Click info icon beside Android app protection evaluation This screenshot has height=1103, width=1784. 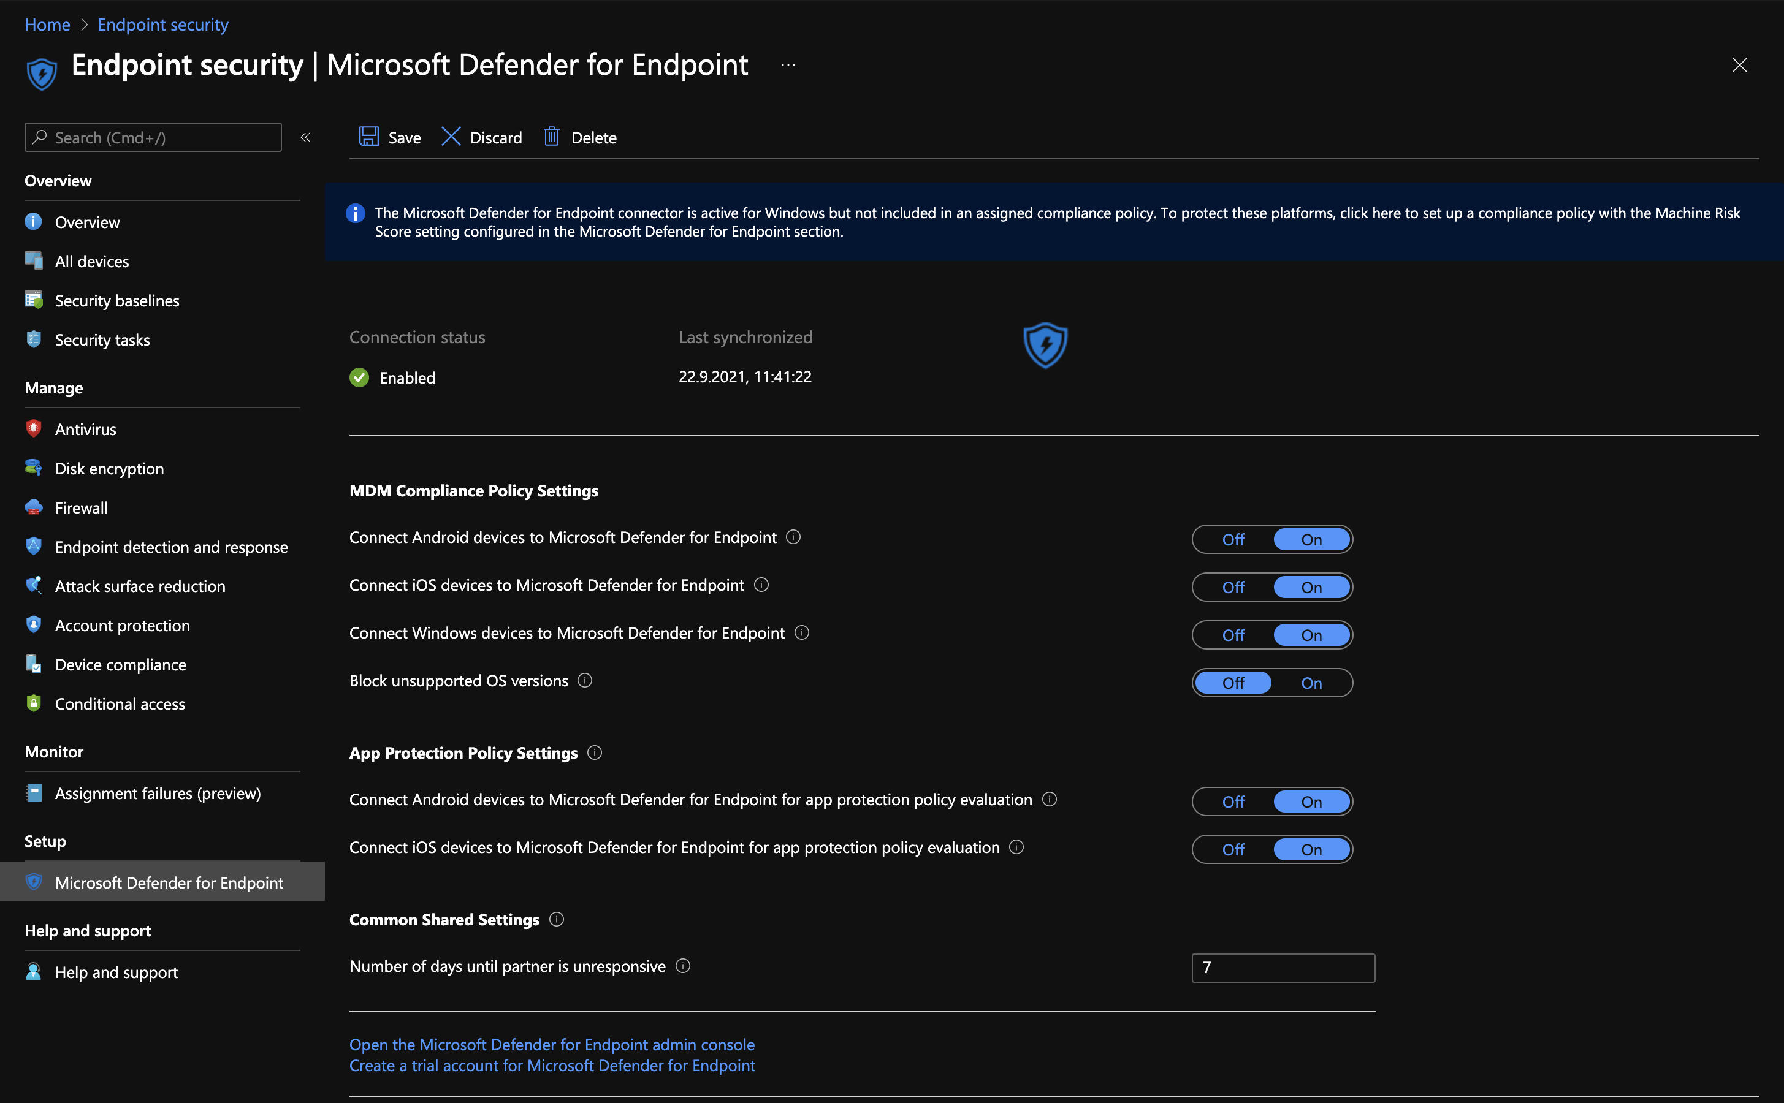pos(1049,800)
